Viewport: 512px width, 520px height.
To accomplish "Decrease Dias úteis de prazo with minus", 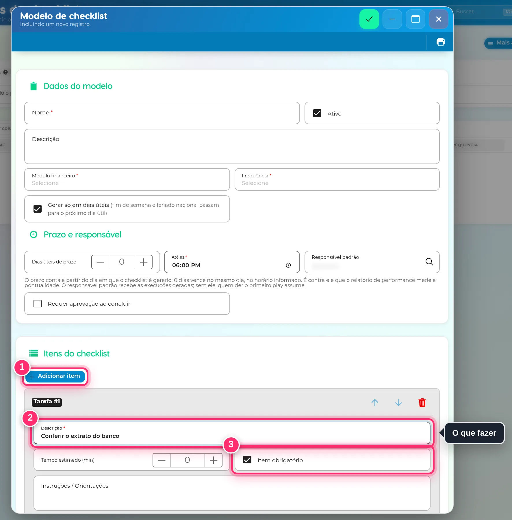I will tap(100, 262).
